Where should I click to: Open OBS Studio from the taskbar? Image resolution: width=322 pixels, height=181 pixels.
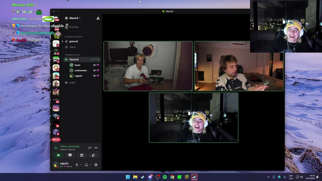[x=157, y=177]
